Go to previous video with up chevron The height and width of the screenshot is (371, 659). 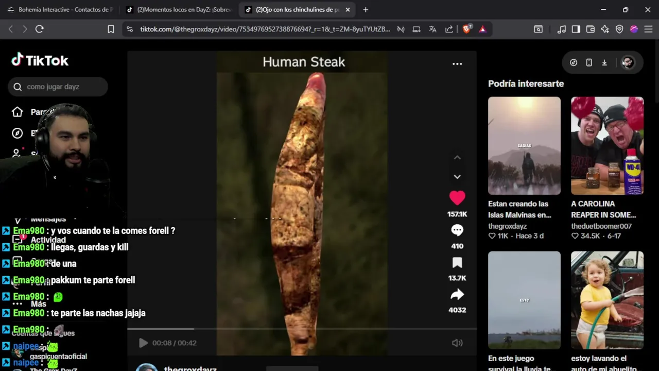point(457,158)
